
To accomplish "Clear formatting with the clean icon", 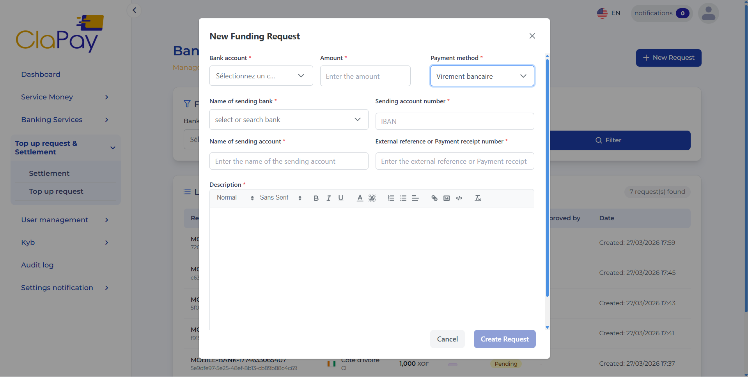I will (477, 198).
